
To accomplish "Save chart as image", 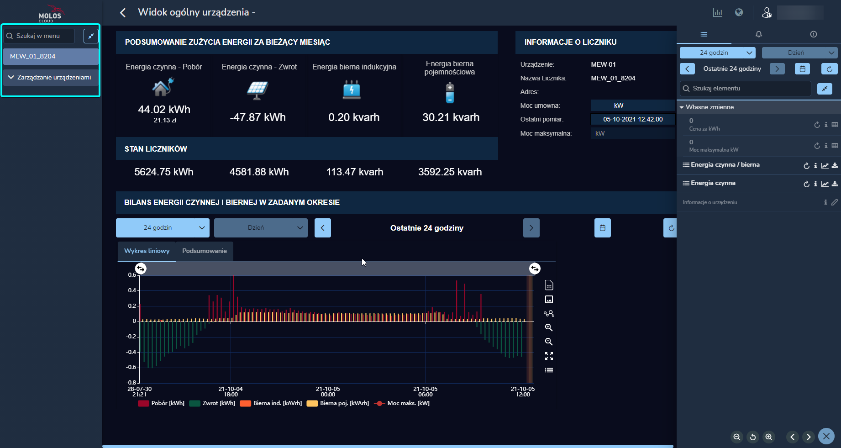I will tap(549, 300).
